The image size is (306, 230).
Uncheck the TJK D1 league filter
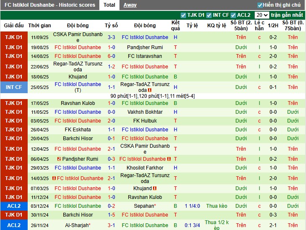[x=183, y=15]
